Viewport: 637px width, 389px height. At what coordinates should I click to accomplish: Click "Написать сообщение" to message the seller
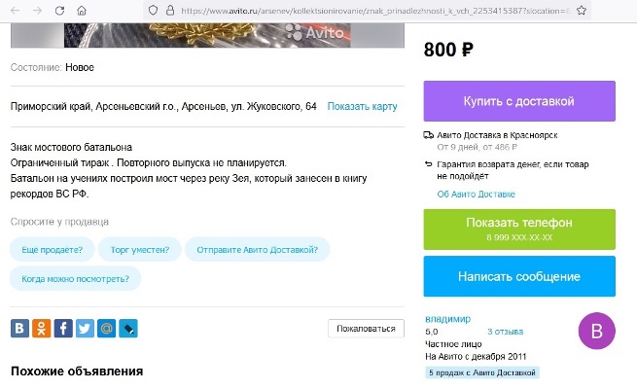pos(519,277)
